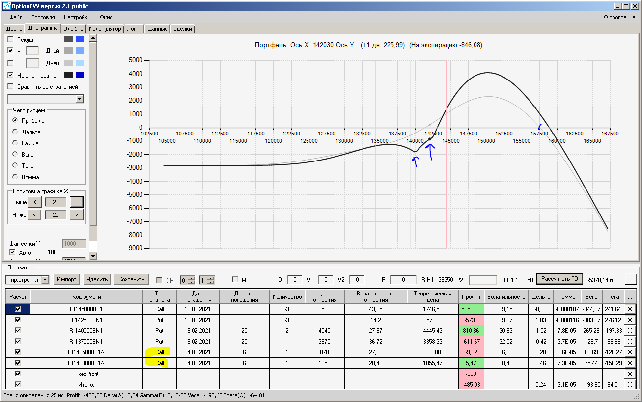Click the D input field in the portfolio toolbar
Image resolution: width=642 pixels, height=402 pixels.
tap(295, 280)
